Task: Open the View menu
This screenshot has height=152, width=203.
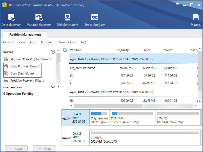Action: point(22,42)
